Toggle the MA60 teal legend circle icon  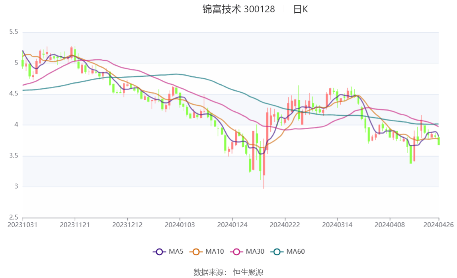pyautogui.click(x=277, y=252)
